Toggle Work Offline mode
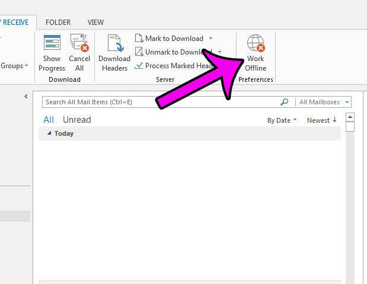The height and width of the screenshot is (284, 367). (256, 53)
